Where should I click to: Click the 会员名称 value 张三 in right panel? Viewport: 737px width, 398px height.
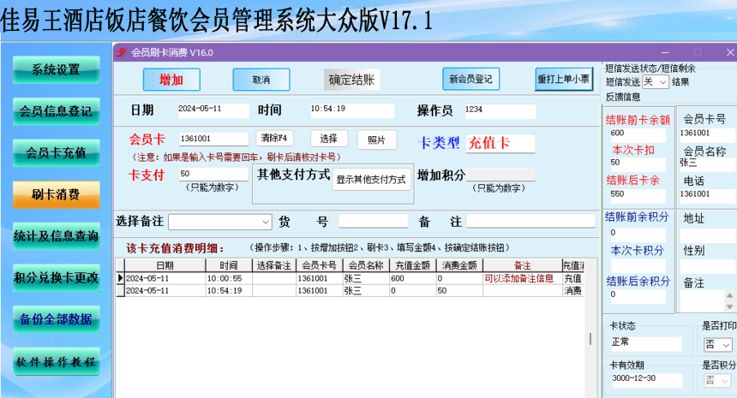point(707,163)
